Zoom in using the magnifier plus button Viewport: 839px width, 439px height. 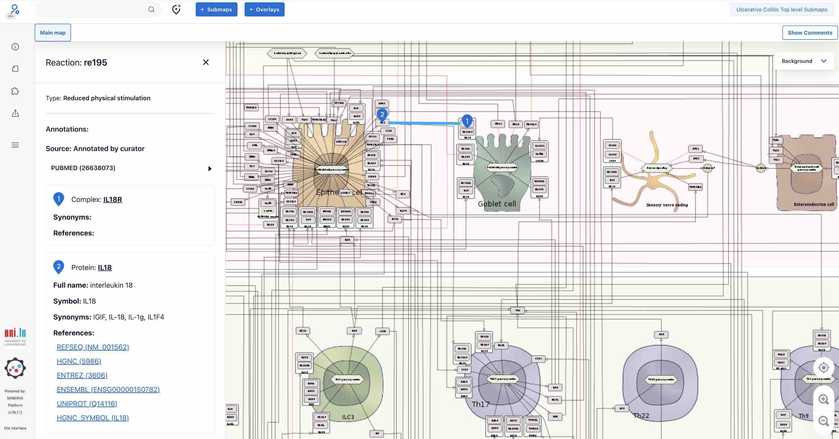[x=823, y=399]
